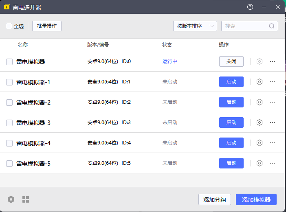Screen dimensions: 286x212
Task: Open the global settings hexagon icon at bottom-left
Action: 11,199
